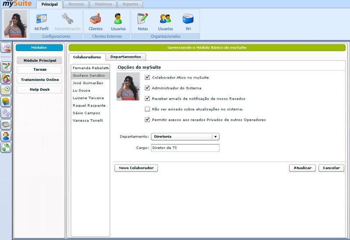Open the Help Desk module
Image resolution: width=350 pixels, height=240 pixels.
[x=39, y=89]
